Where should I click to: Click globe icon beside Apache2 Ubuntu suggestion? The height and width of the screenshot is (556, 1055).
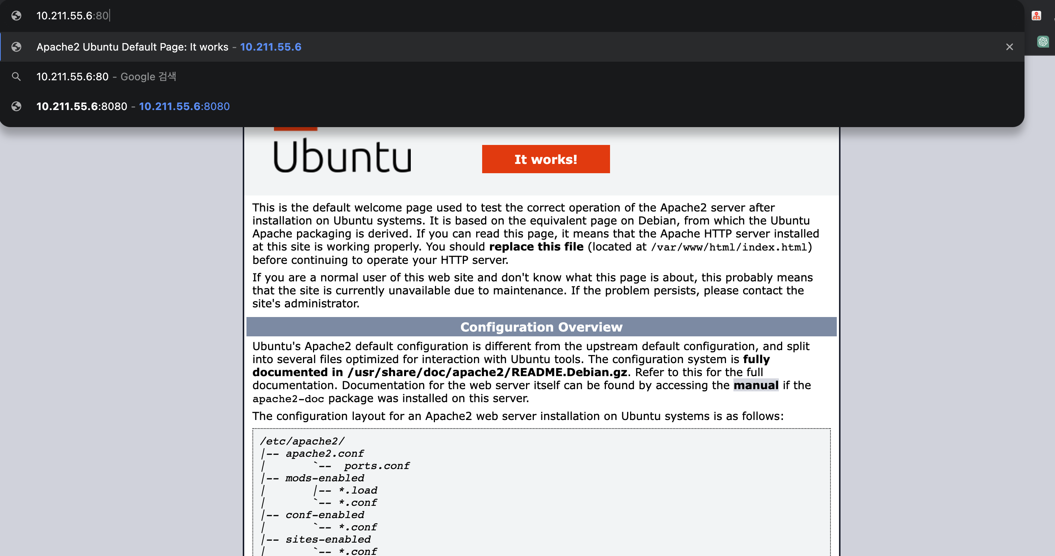16,47
